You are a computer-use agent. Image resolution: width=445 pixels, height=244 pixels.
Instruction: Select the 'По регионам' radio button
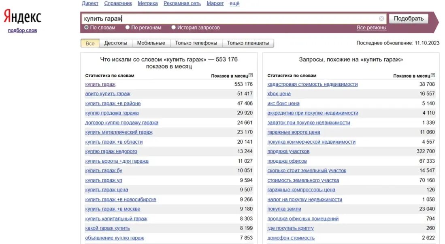click(128, 28)
